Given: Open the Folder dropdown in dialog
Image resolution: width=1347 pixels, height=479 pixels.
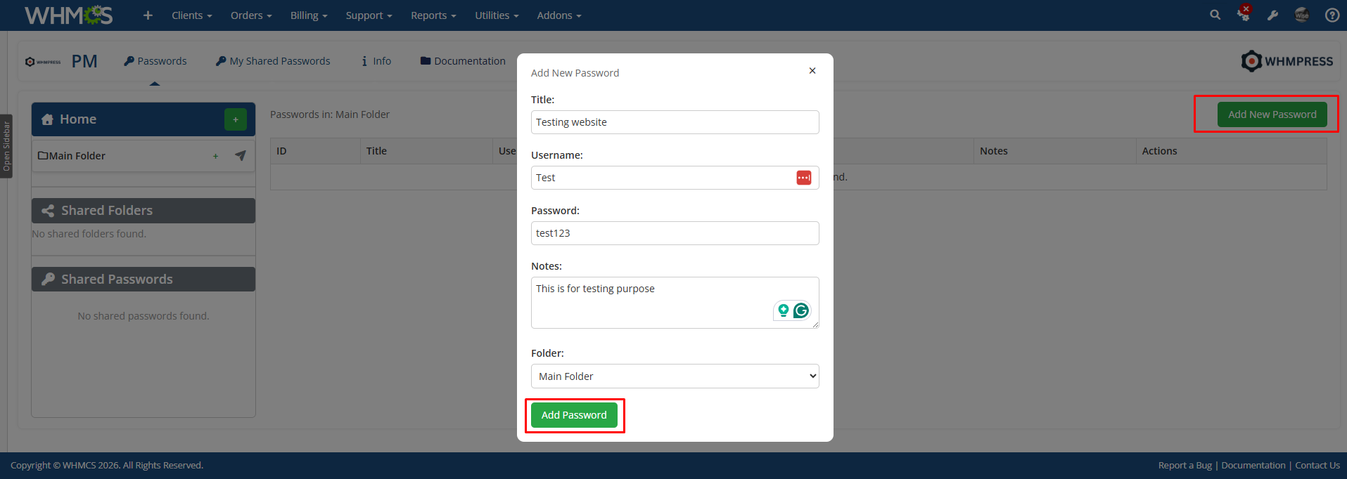Looking at the screenshot, I should coord(675,376).
